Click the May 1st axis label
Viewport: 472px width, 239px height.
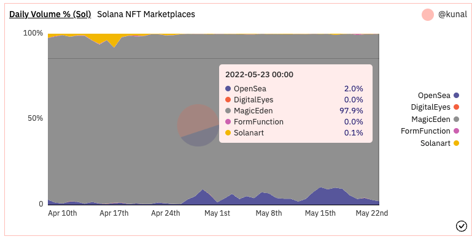(217, 213)
